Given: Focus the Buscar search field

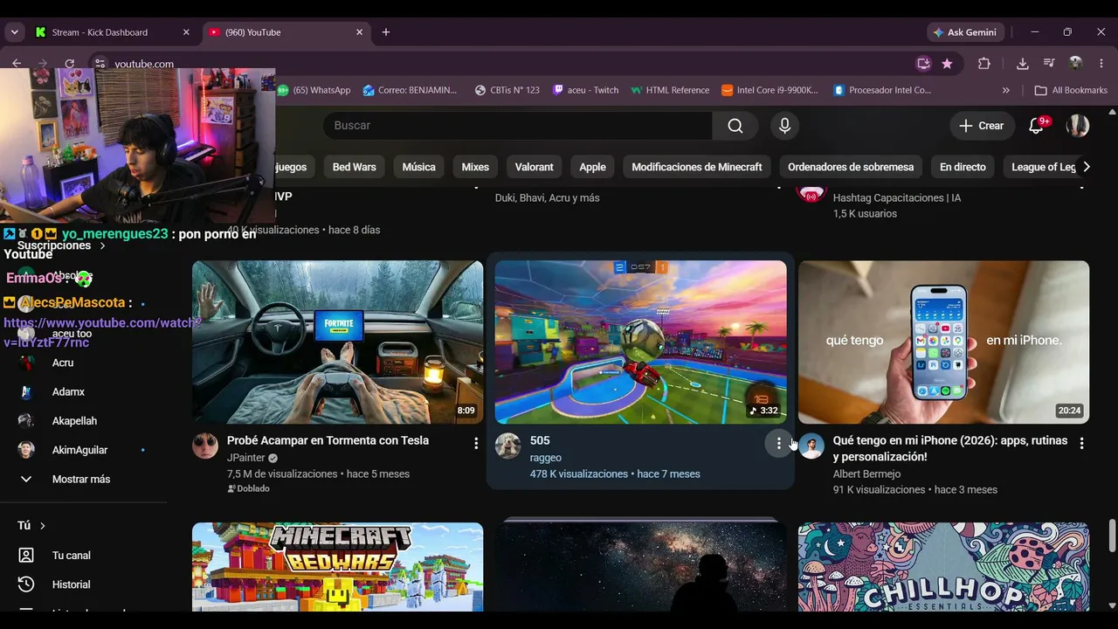Looking at the screenshot, I should click(517, 126).
